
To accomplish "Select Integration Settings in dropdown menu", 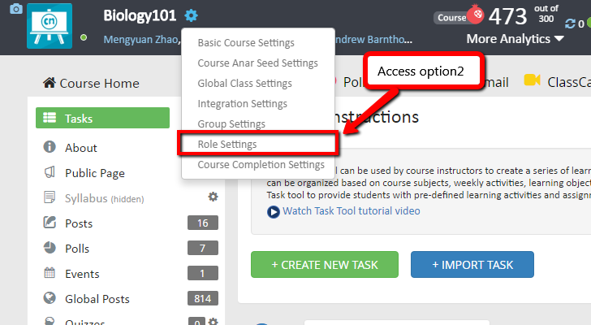I will 243,104.
